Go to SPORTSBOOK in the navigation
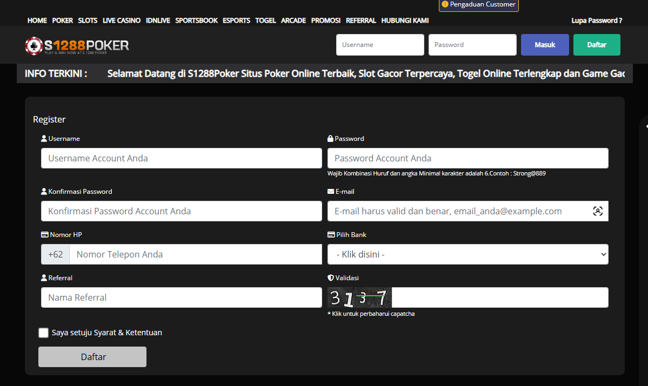648x386 pixels. [196, 20]
